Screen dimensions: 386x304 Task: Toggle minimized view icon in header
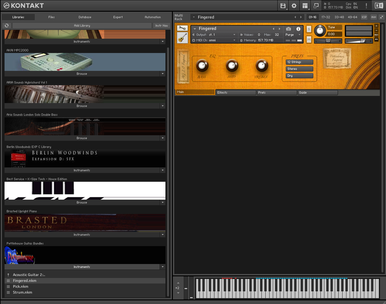316,6
